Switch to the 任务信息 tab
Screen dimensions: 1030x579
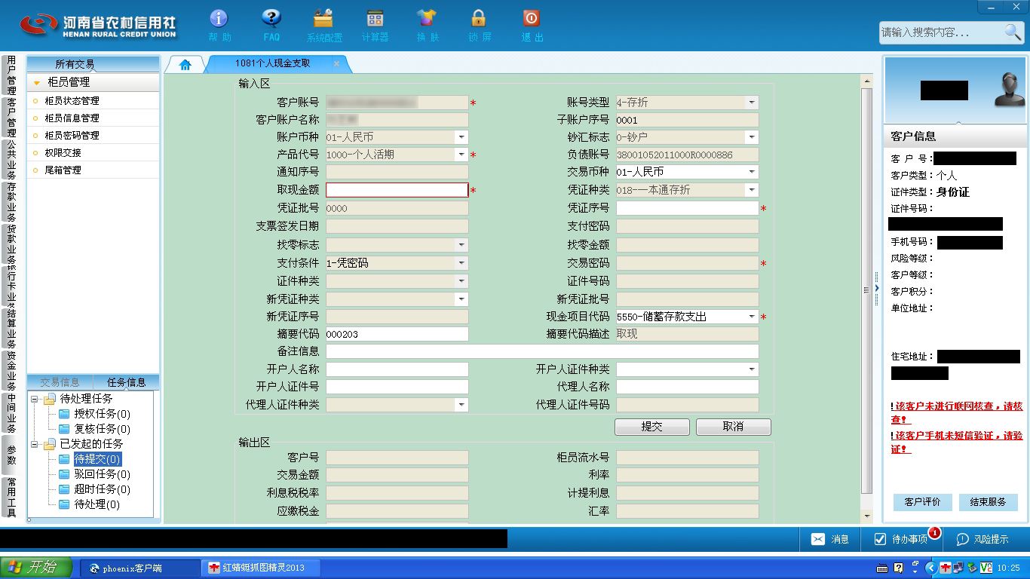pos(127,382)
